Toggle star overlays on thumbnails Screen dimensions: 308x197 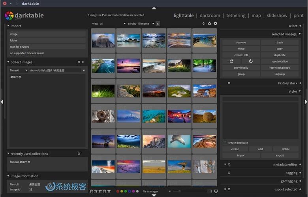[x=210, y=24]
